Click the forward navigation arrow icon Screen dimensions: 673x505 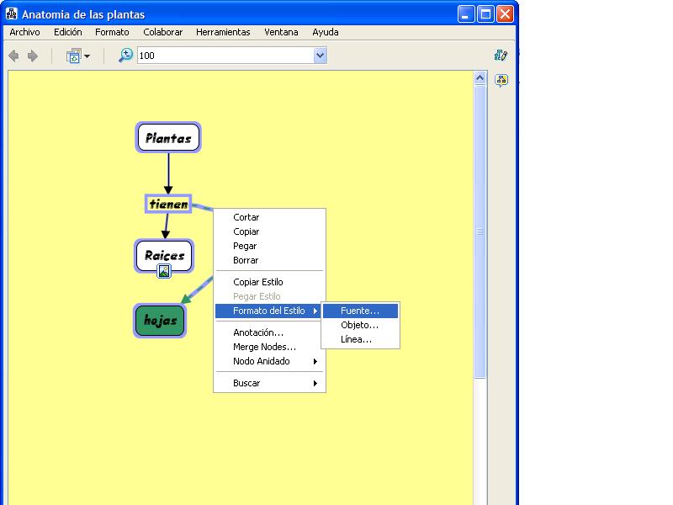click(33, 56)
